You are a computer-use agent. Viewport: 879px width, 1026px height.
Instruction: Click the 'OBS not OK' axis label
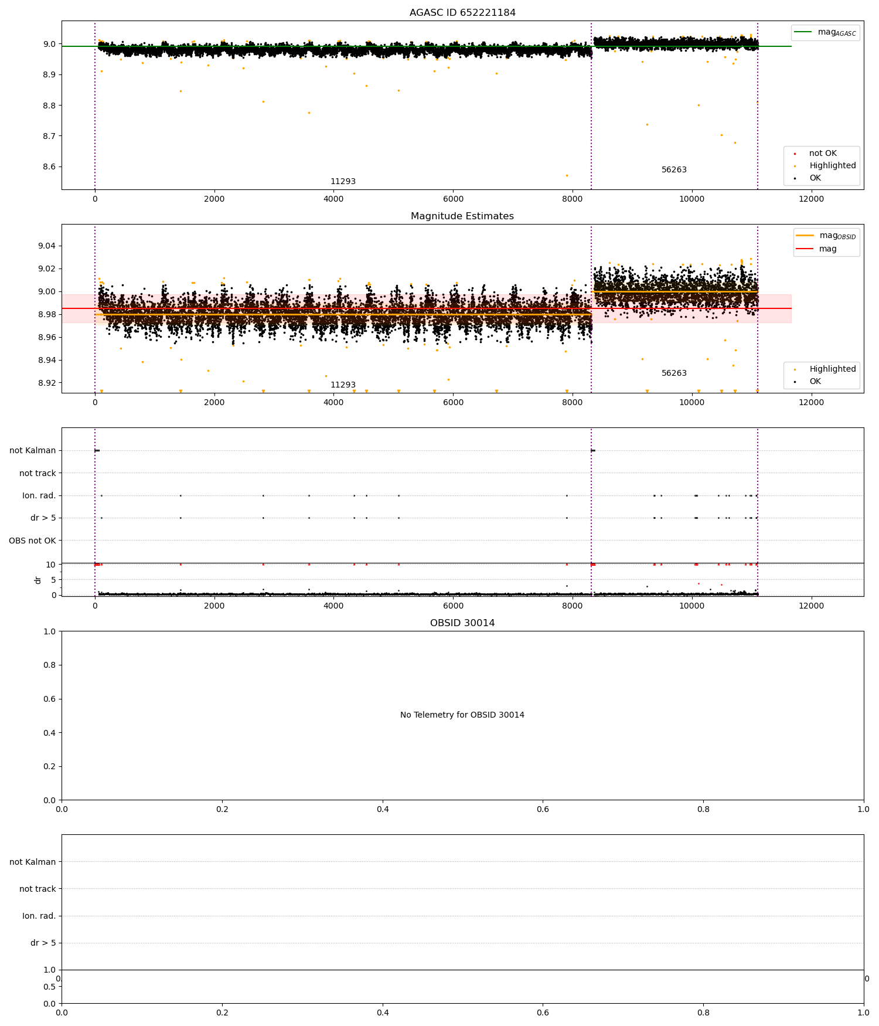point(32,541)
